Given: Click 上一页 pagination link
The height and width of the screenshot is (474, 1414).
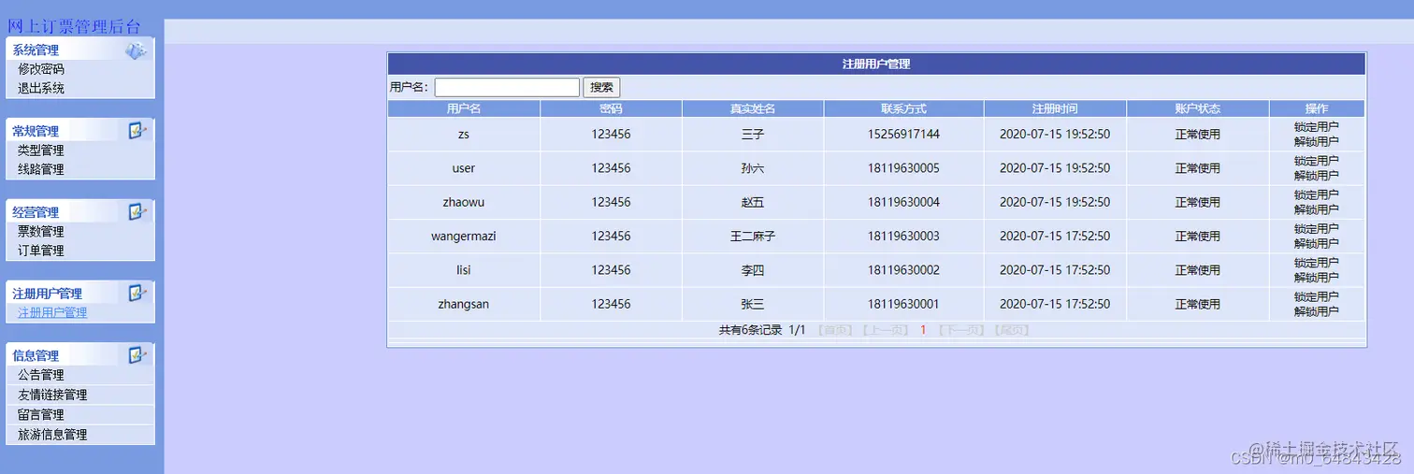Looking at the screenshot, I should [x=885, y=330].
